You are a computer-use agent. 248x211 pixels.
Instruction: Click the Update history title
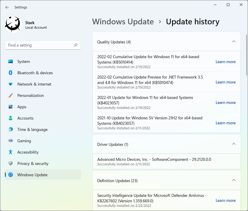pyautogui.click(x=192, y=22)
